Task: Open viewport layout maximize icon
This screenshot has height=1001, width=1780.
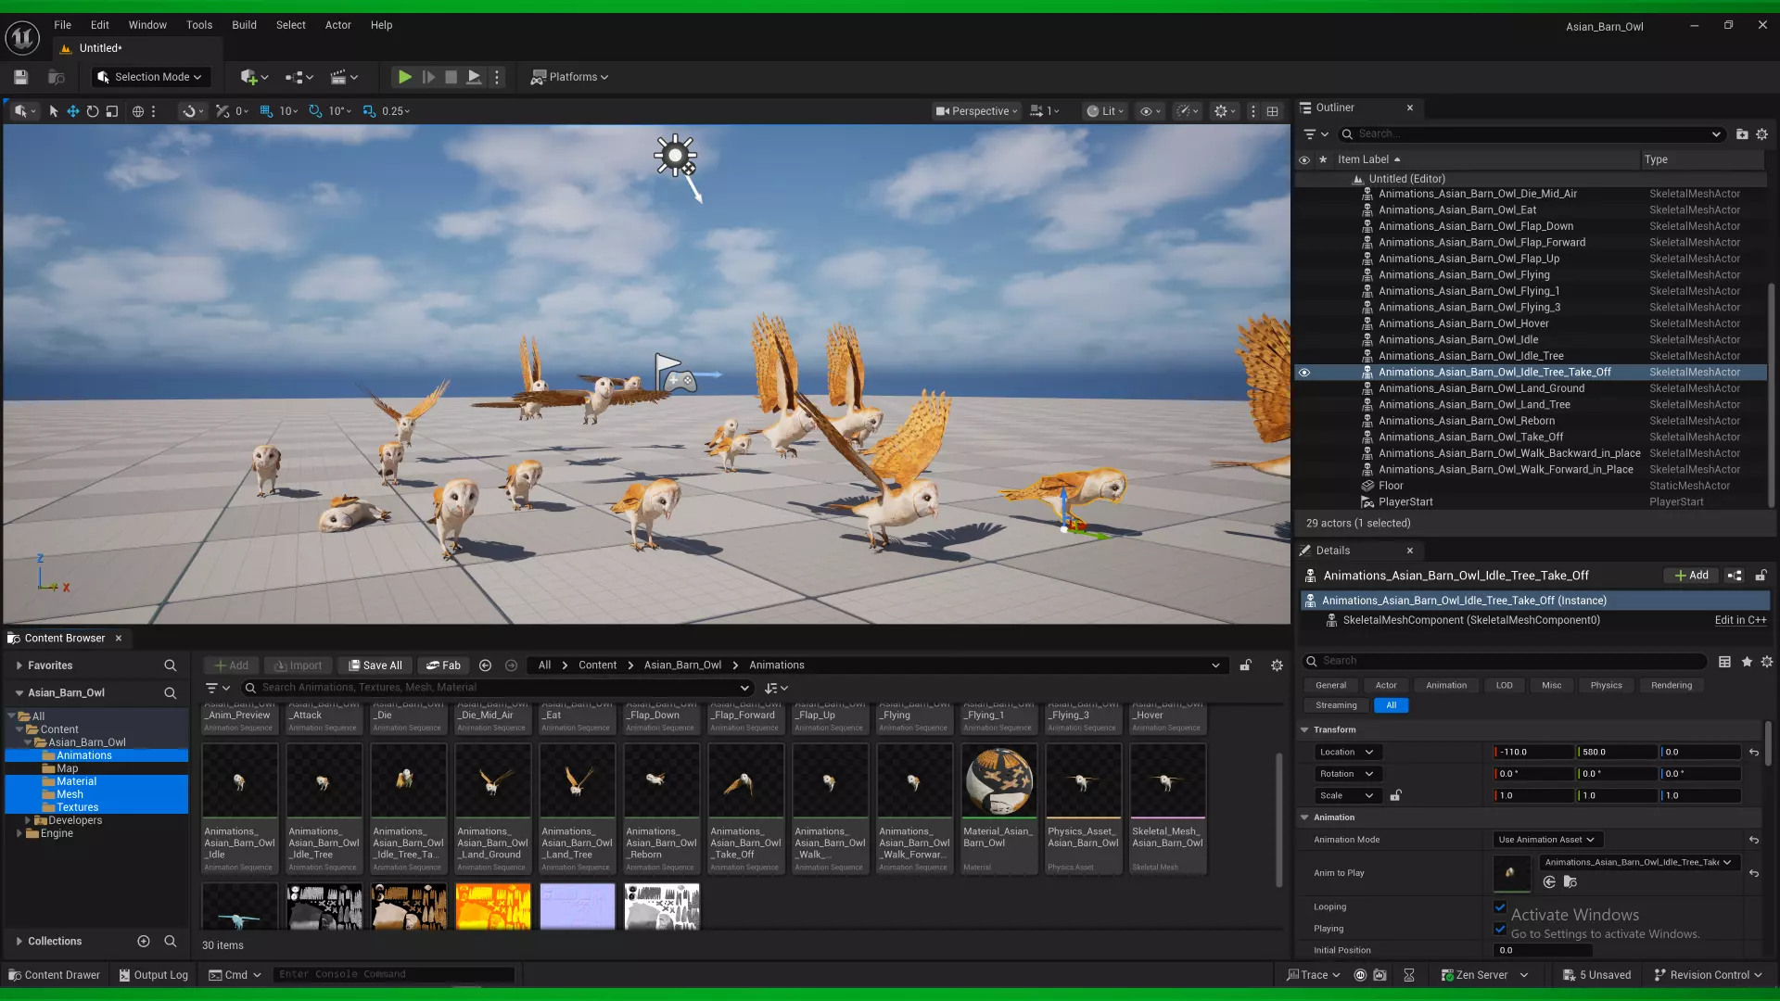Action: click(x=1273, y=111)
